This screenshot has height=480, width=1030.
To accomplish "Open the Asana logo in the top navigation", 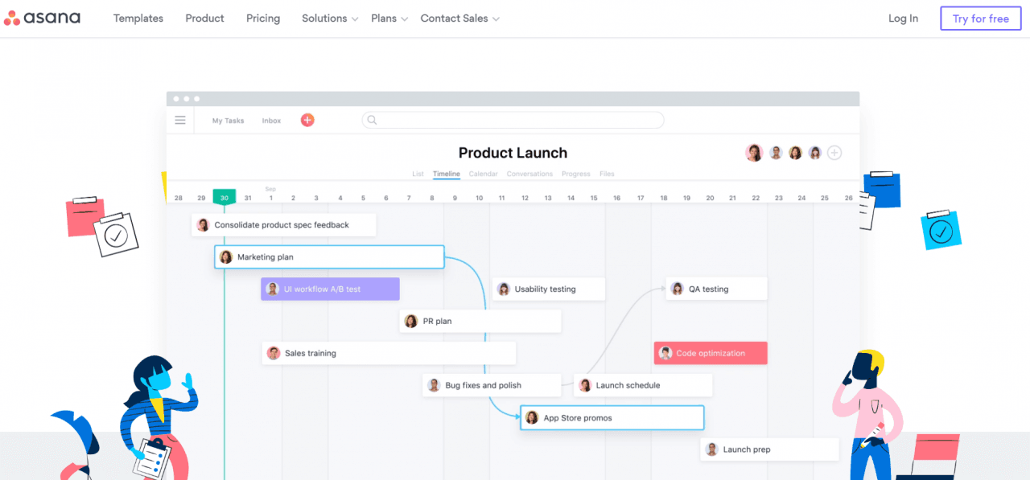I will click(x=42, y=17).
